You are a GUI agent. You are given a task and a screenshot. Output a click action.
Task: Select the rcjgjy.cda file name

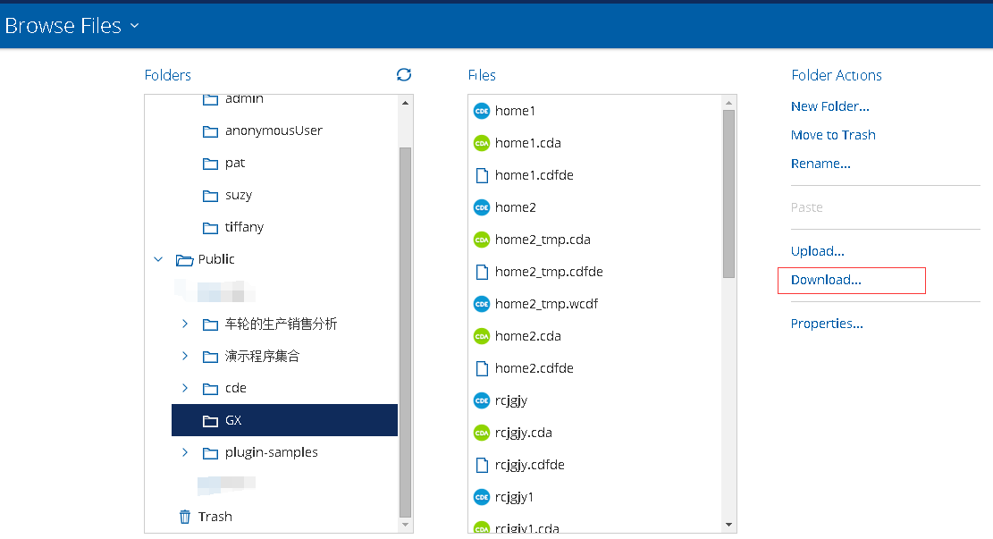click(524, 433)
